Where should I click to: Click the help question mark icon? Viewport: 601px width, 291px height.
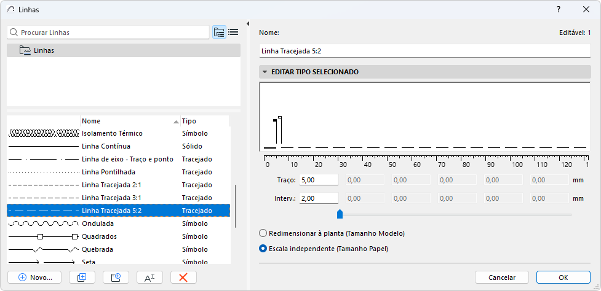(x=559, y=10)
